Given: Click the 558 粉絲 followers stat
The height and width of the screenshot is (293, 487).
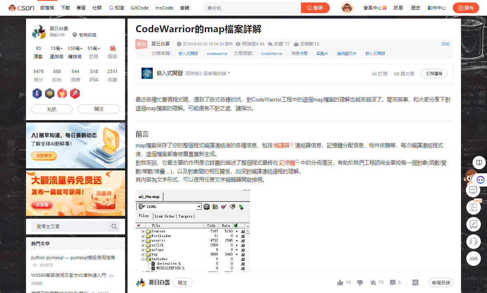Looking at the screenshot, I should [x=57, y=76].
